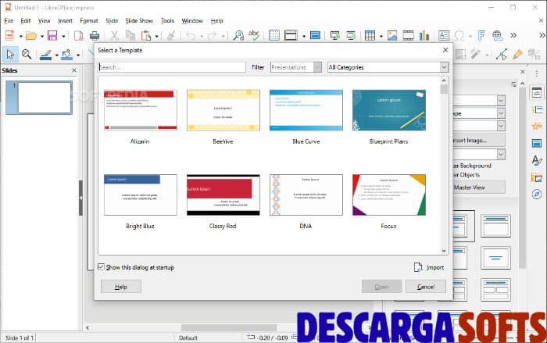This screenshot has height=343, width=547.
Task: Click the Find and Replace icon
Action: [x=238, y=36]
